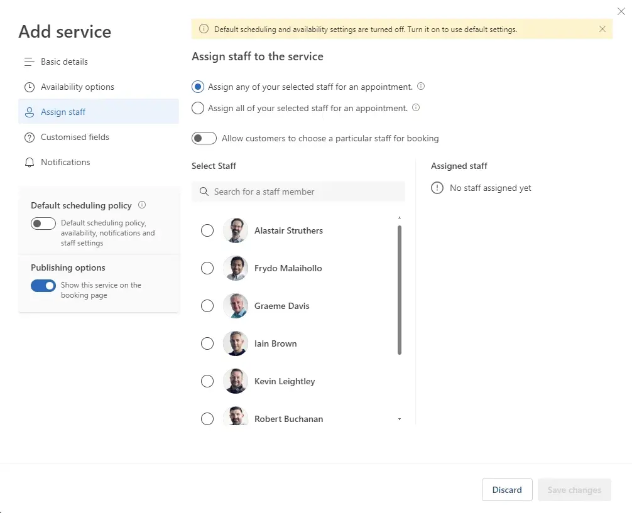Enable the Default scheduling policy toggle
The width and height of the screenshot is (632, 513).
point(43,224)
